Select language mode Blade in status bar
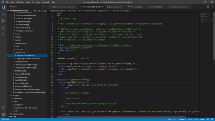 [203, 119]
